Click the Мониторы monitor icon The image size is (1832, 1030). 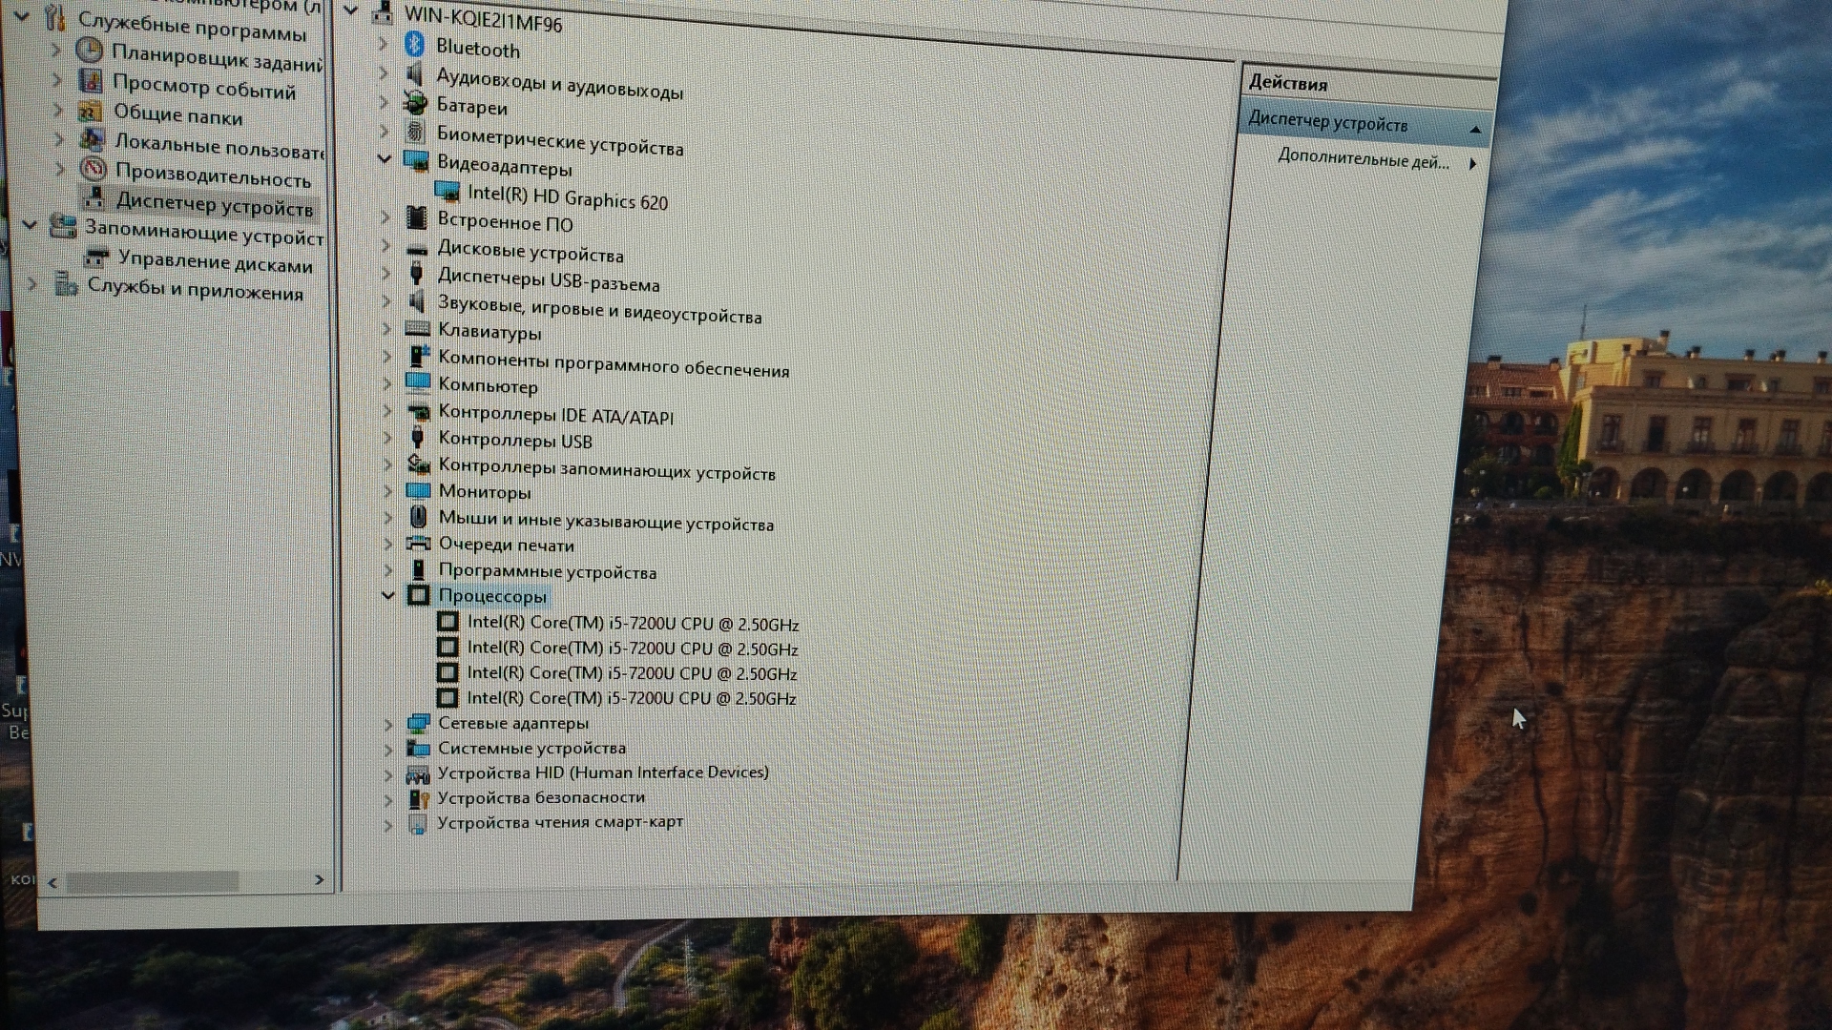point(418,490)
